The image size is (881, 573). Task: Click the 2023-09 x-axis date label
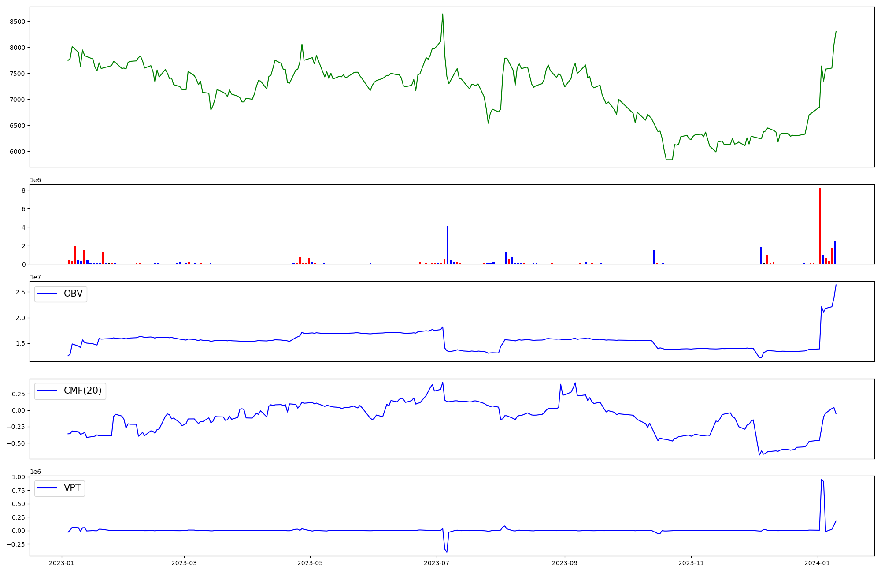tap(565, 563)
